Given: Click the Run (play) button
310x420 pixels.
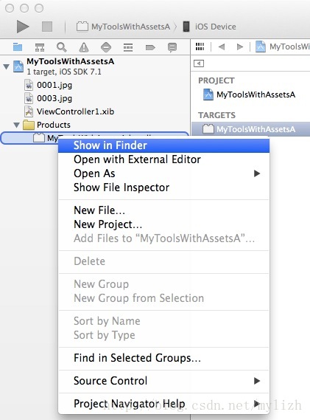Looking at the screenshot, I should [23, 27].
